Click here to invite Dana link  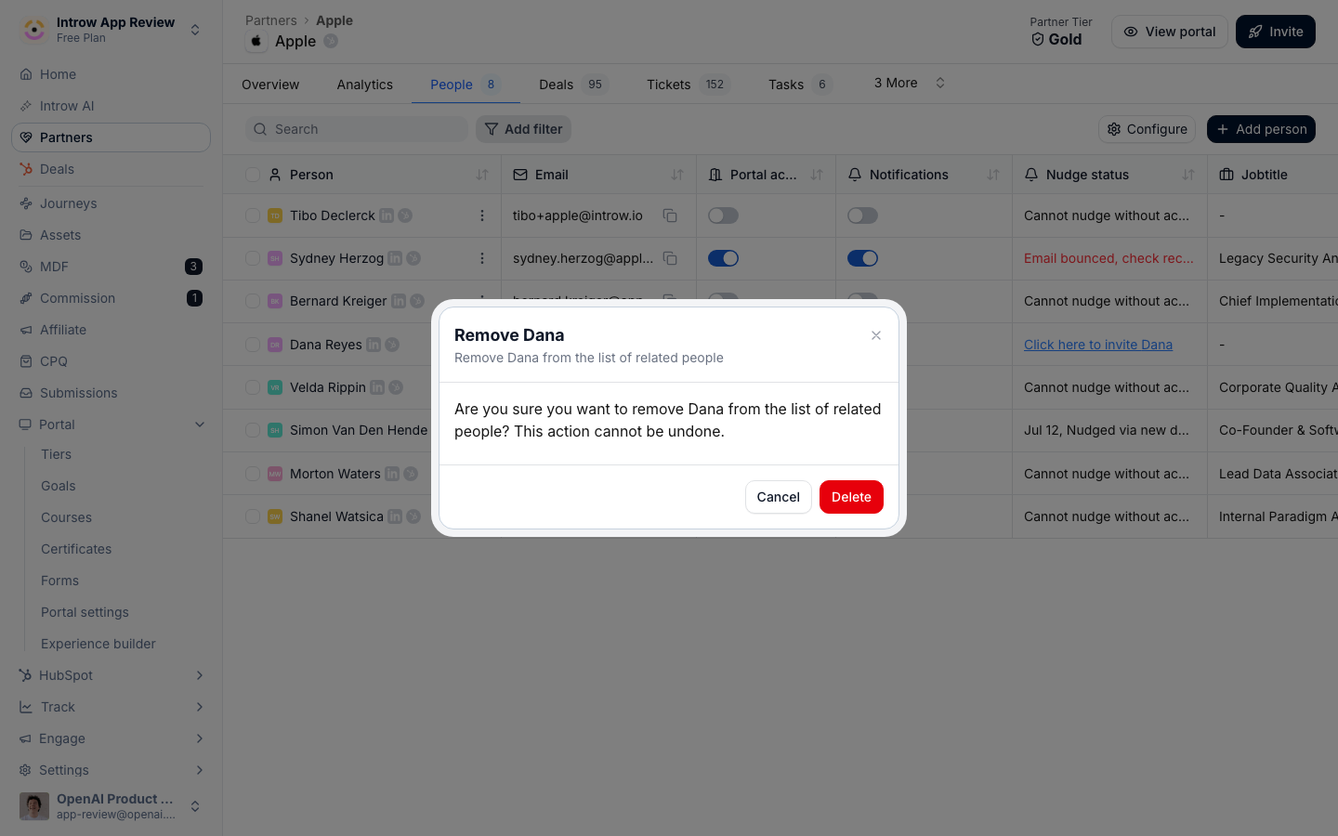pyautogui.click(x=1098, y=345)
